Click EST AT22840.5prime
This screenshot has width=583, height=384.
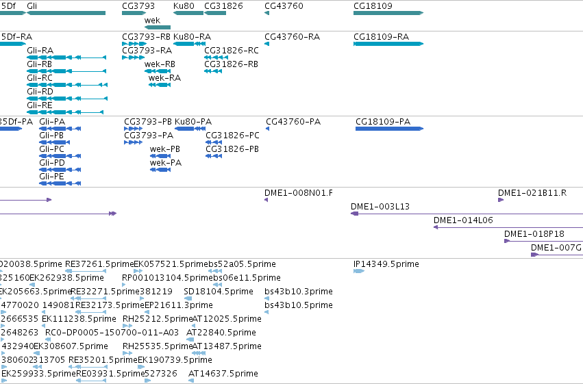click(x=190, y=340)
